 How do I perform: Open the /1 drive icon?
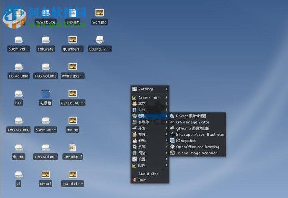[x=18, y=174]
